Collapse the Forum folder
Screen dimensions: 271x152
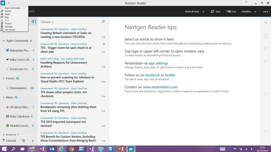(x=3, y=79)
